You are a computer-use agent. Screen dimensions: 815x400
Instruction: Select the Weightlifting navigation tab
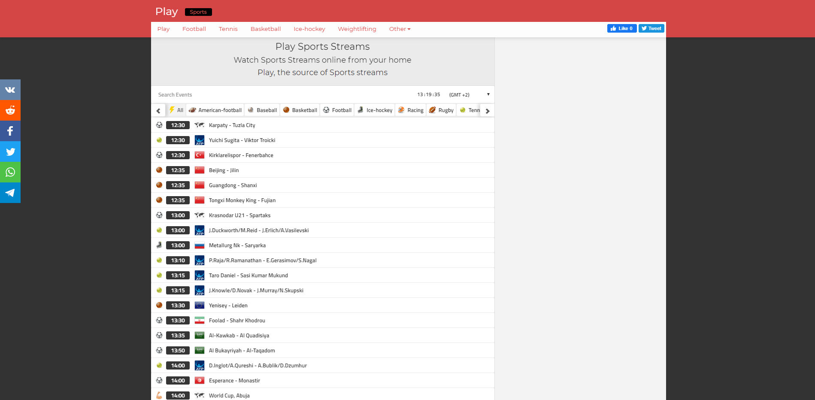[x=357, y=29]
